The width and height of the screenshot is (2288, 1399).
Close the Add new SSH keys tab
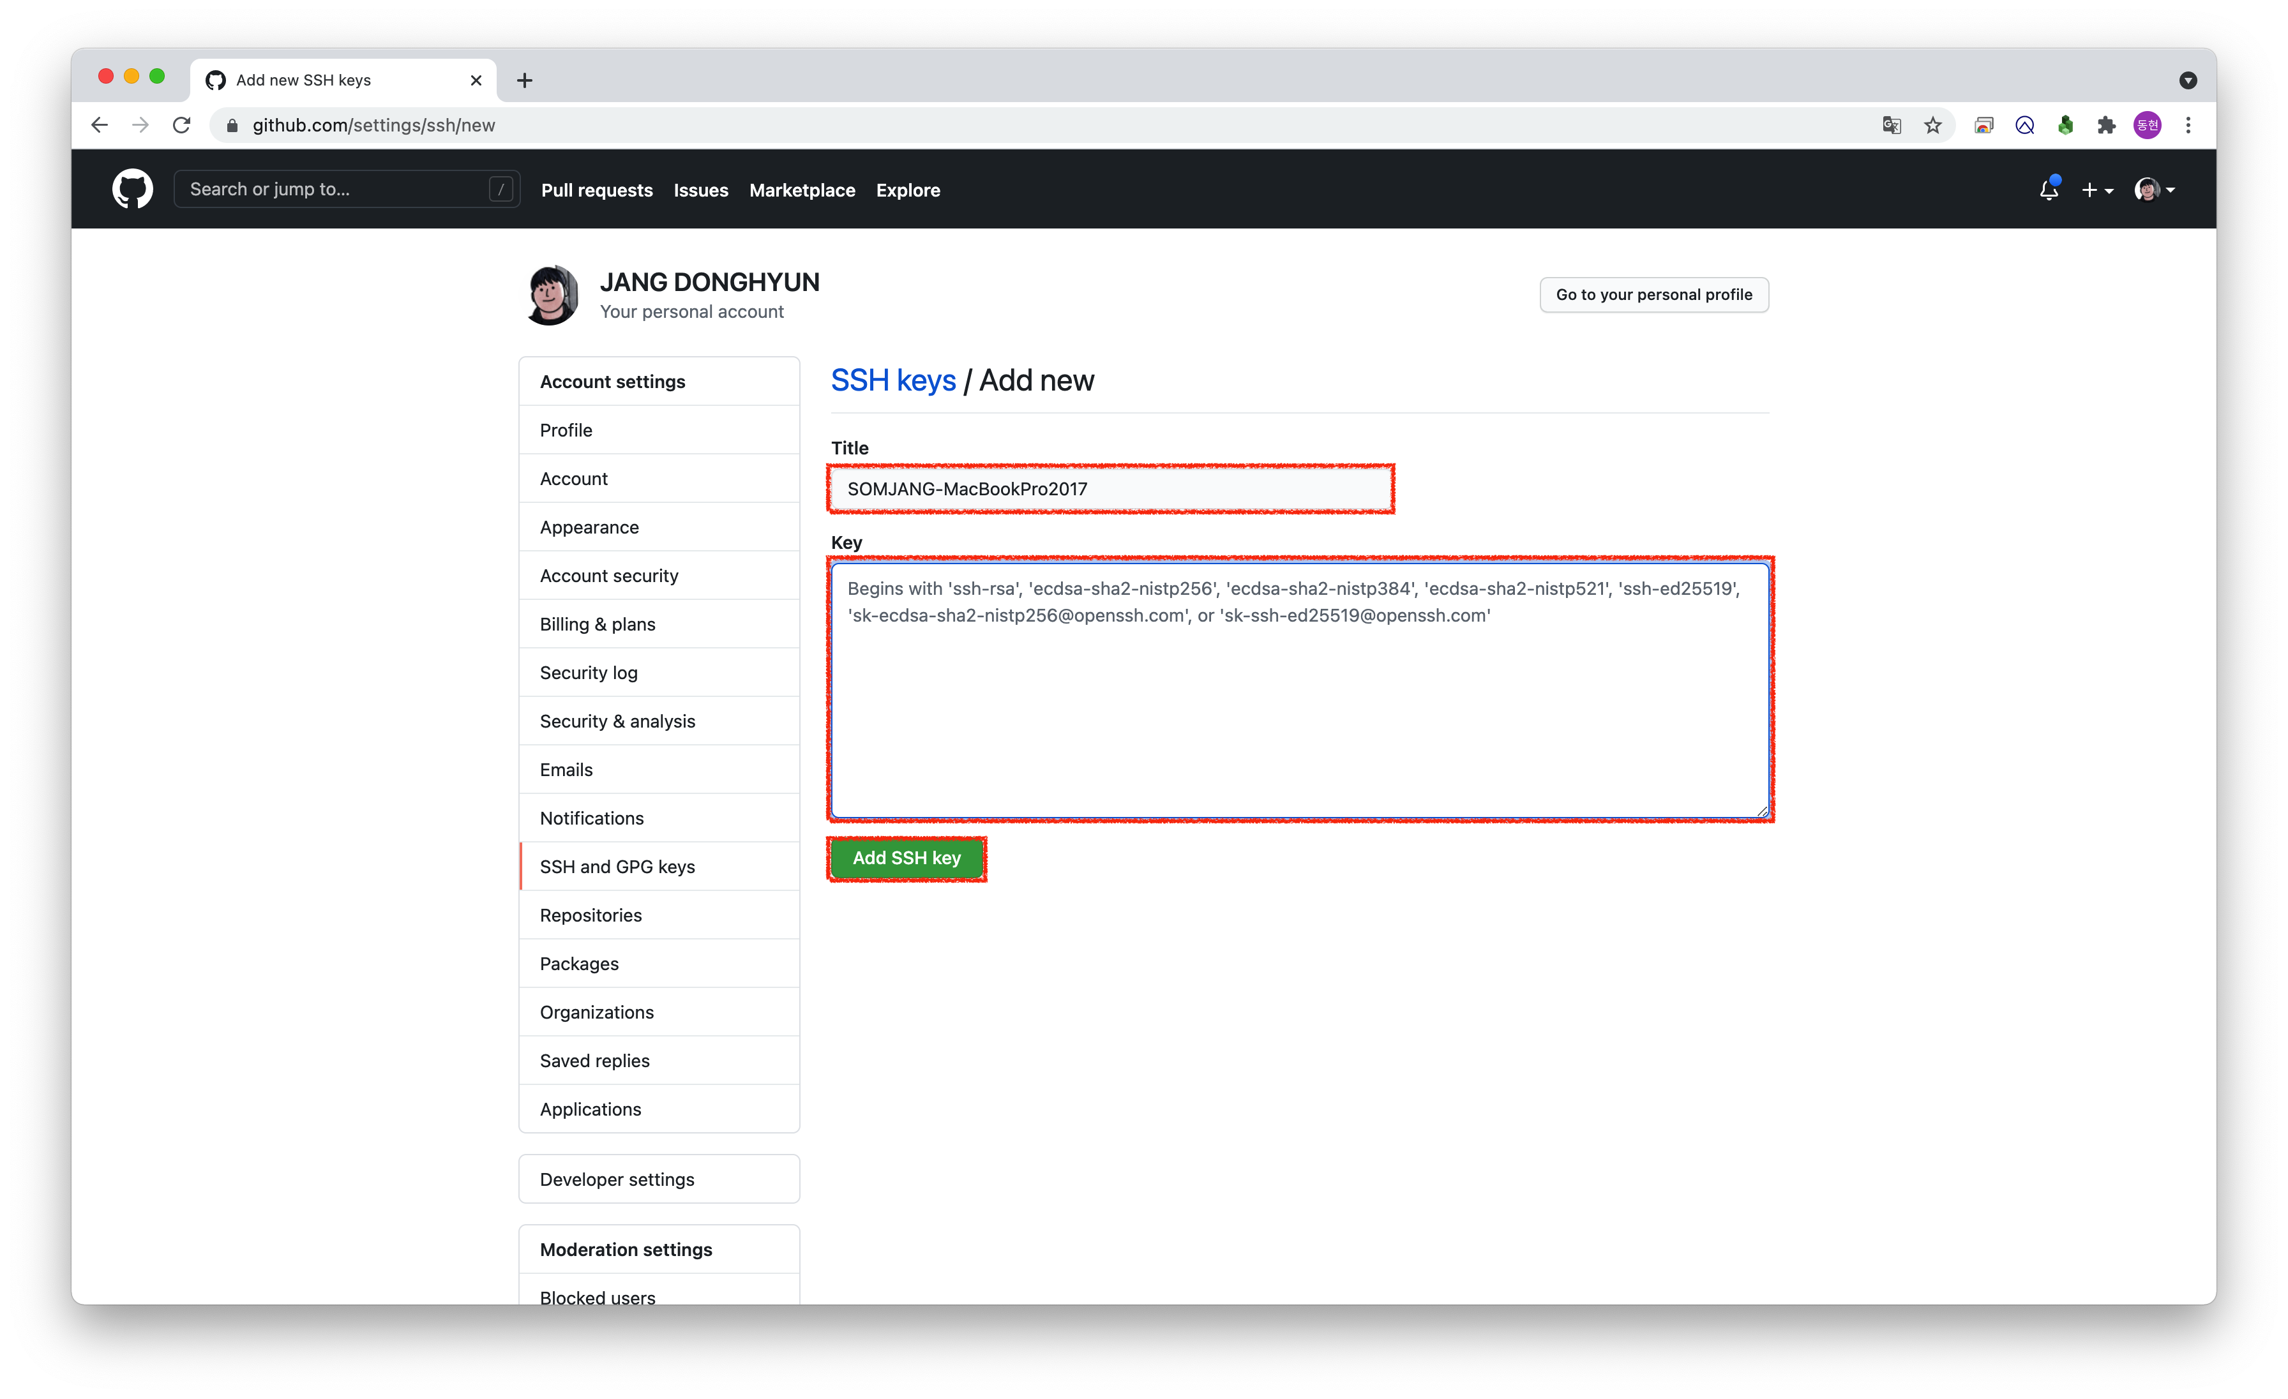click(476, 81)
